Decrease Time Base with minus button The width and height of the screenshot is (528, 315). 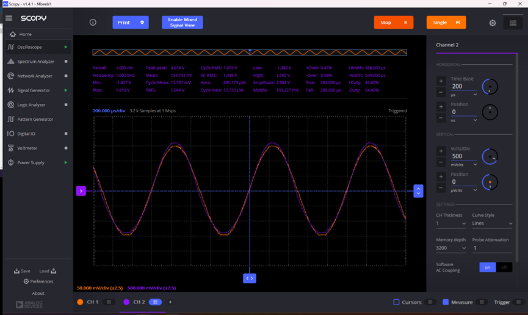click(441, 92)
